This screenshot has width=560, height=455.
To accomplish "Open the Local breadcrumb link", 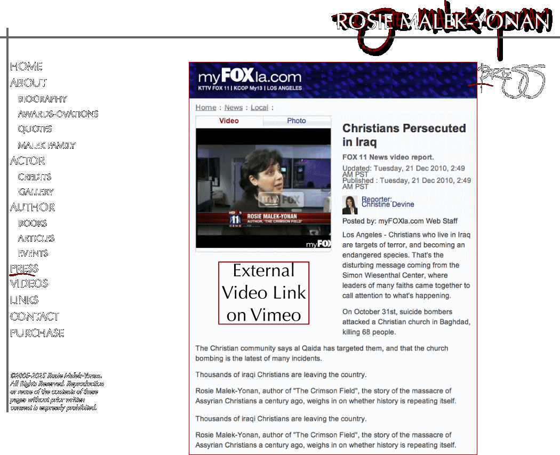I will (259, 108).
